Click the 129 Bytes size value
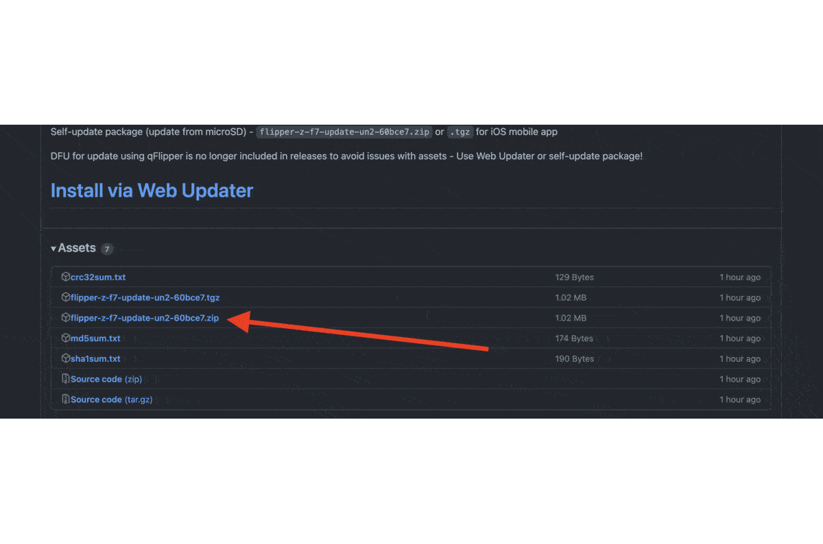The image size is (823, 544). click(x=575, y=277)
